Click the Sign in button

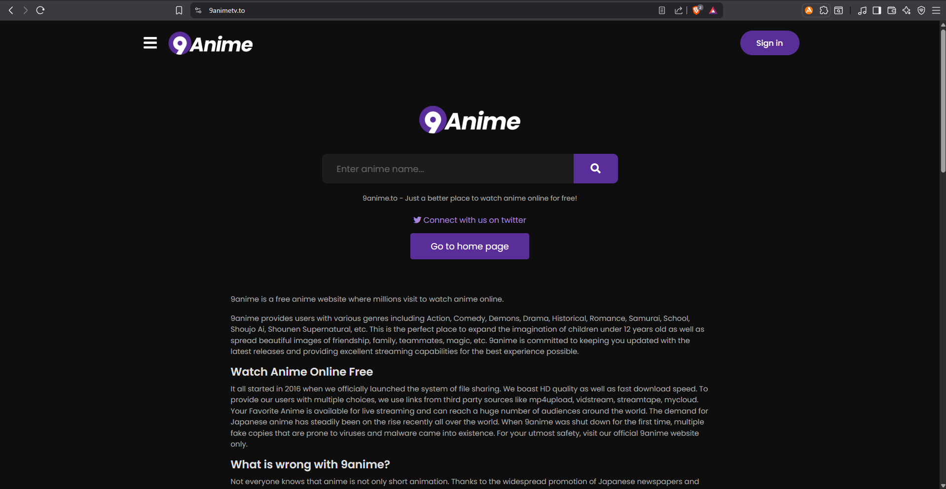coord(769,43)
